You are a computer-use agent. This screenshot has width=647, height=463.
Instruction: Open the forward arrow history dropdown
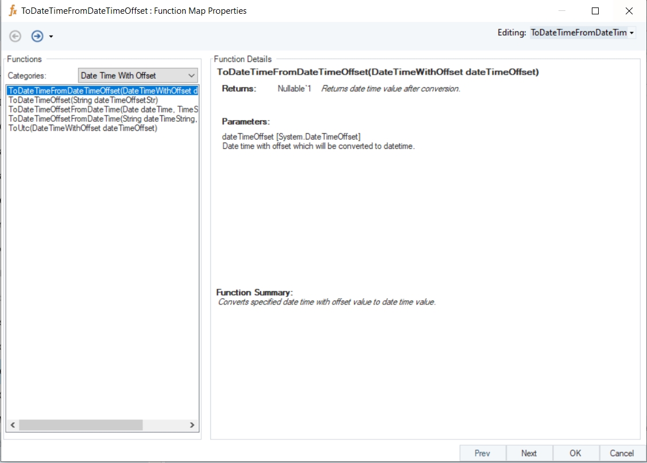(51, 37)
